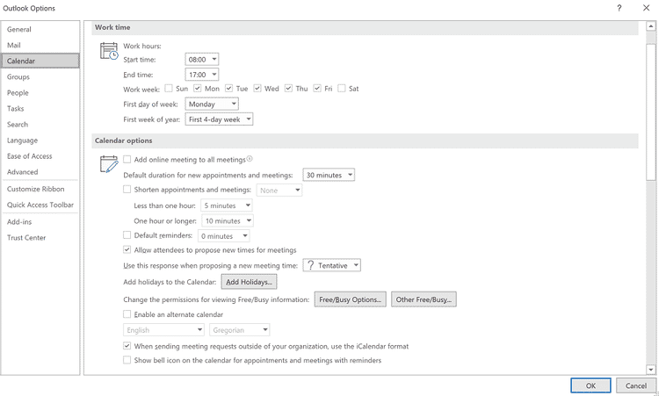
Task: Enable the Default reminders checkbox
Action: coord(127,235)
